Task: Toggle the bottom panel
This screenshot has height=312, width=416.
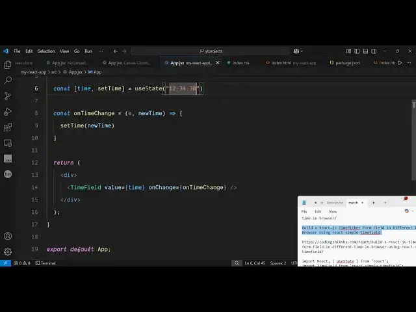Action: click(x=365, y=51)
